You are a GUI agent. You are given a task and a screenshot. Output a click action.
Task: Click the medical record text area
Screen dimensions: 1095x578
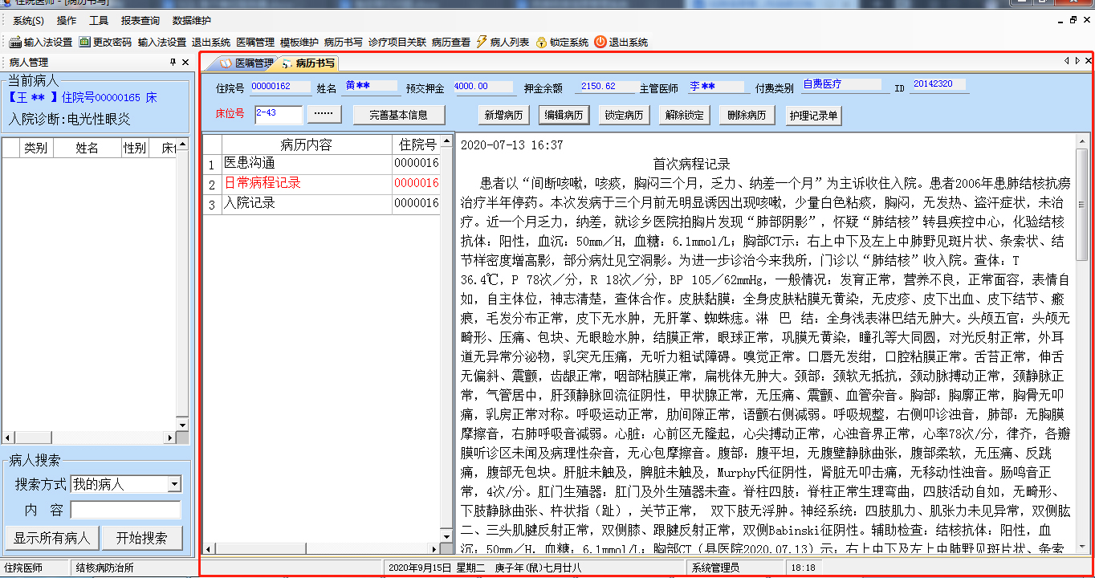765,344
